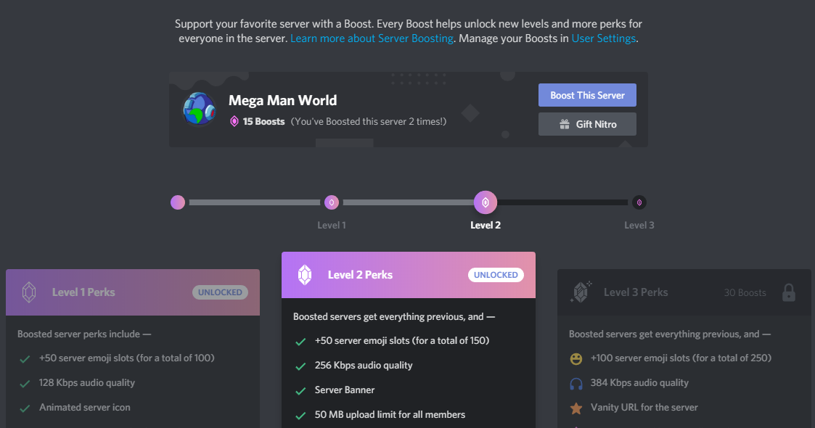Click "You've Boosted this server 2 times!" text
This screenshot has width=815, height=428.
369,122
